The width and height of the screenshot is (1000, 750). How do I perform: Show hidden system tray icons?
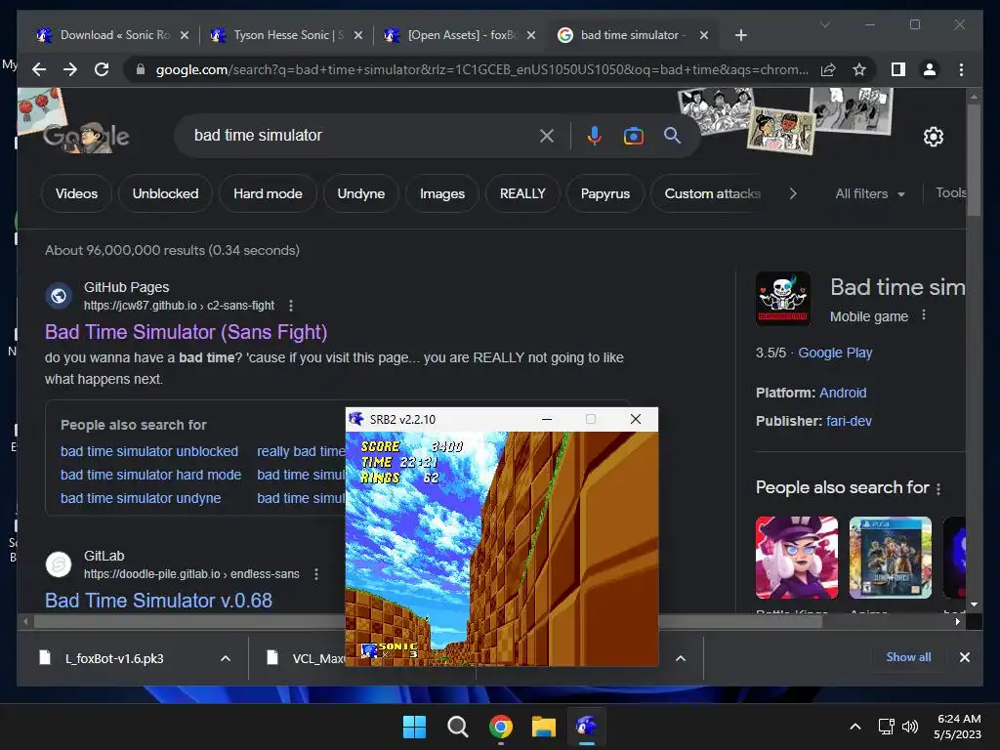pyautogui.click(x=855, y=727)
